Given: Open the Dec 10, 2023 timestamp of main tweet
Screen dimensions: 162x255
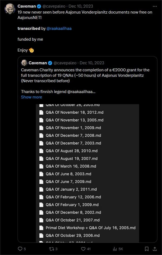Looking at the screenshot, I should 81,6.
